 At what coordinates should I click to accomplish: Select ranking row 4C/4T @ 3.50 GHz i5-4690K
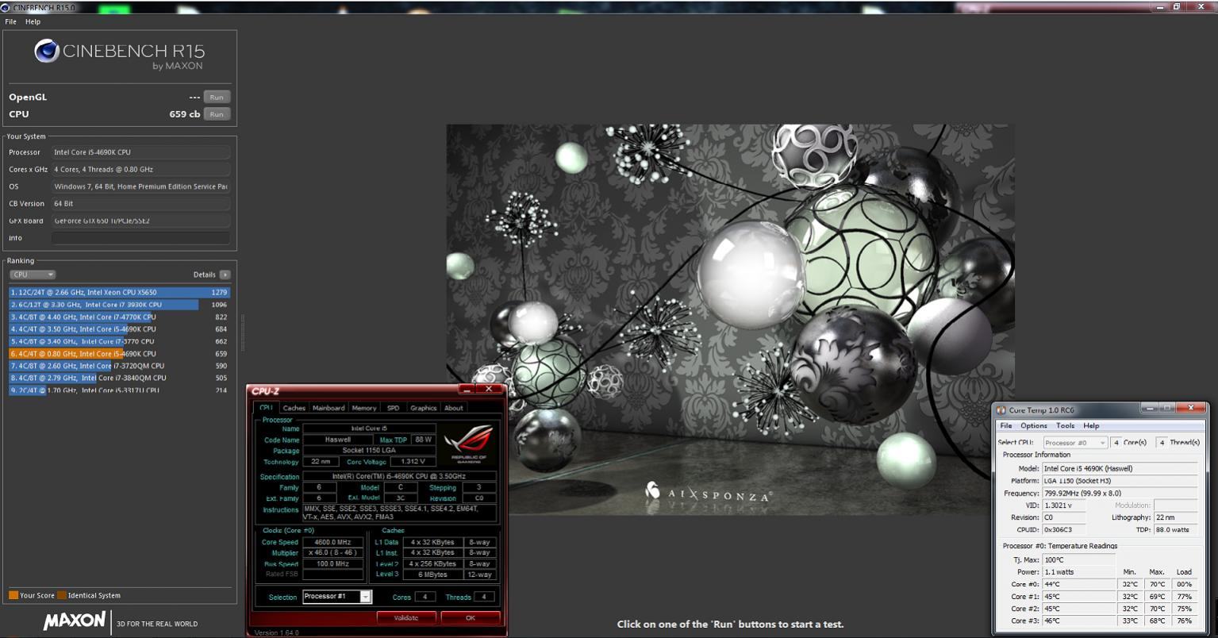119,329
